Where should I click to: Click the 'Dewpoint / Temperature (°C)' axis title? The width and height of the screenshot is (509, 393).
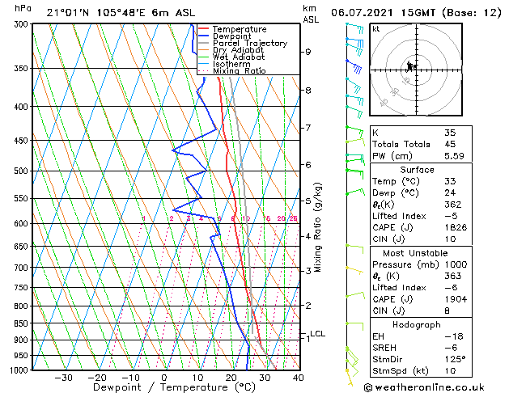pos(174,387)
